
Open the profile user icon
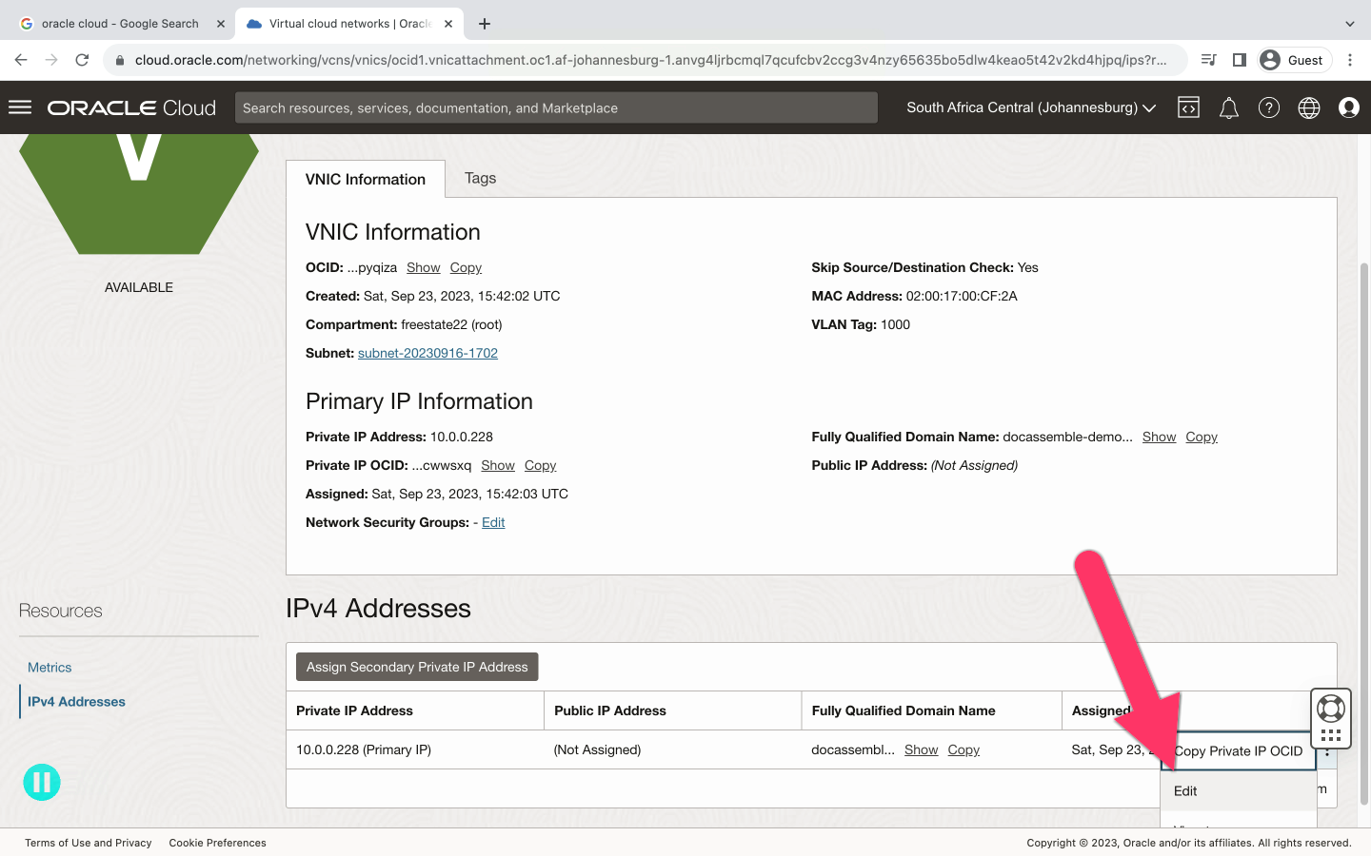[1349, 107]
